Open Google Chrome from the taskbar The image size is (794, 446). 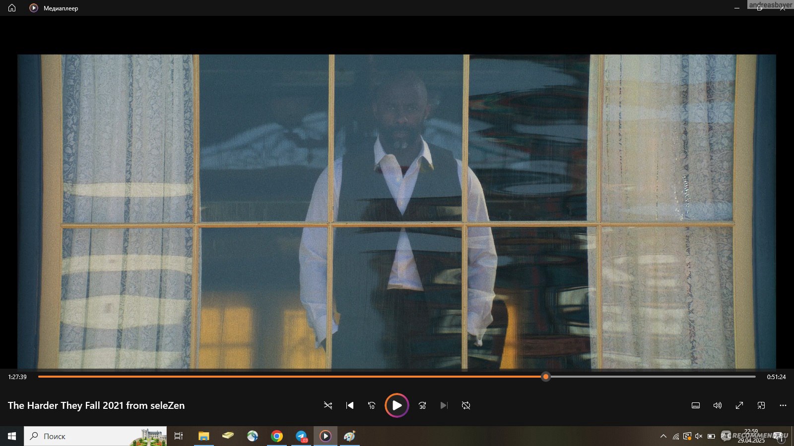pos(277,436)
